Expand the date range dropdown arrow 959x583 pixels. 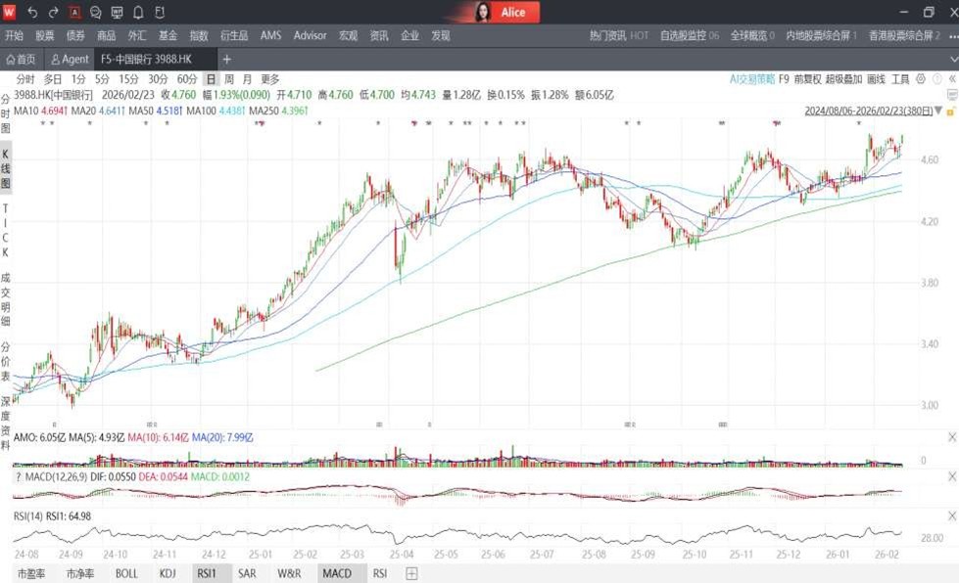coord(938,111)
